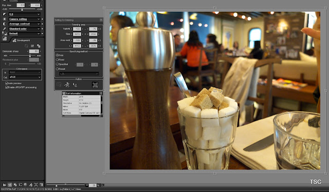Click the development gears tab icon

tap(5, 39)
